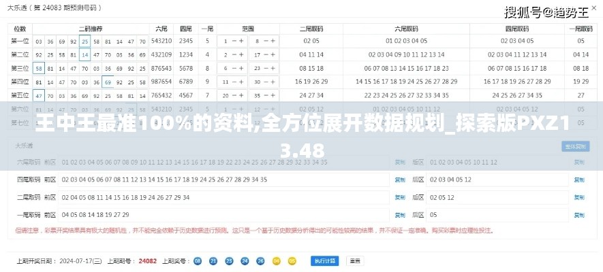
Task: Copy the 一尾取码 后区 numbers
Action: tap(579, 216)
